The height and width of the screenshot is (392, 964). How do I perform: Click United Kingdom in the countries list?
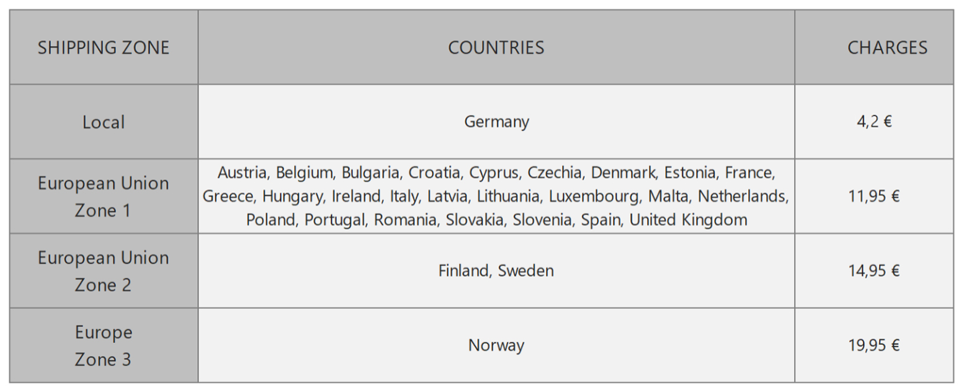tap(688, 220)
